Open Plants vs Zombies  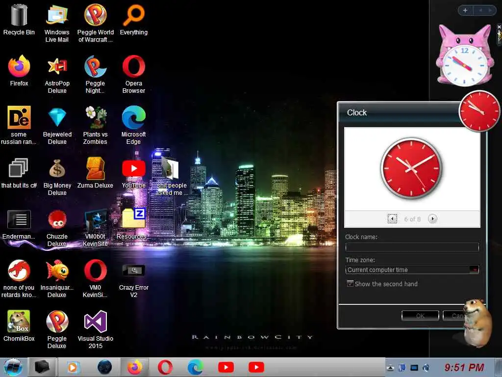95,125
